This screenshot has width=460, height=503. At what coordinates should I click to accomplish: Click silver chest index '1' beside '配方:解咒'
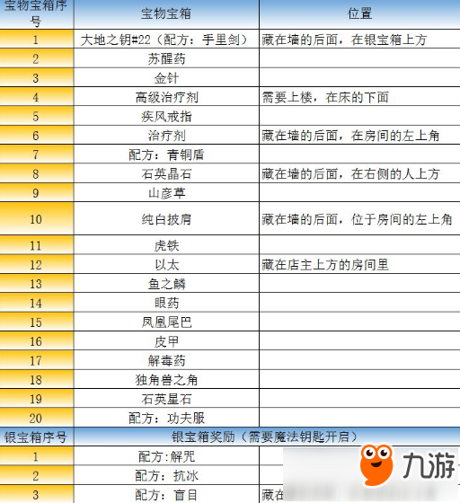(x=37, y=456)
